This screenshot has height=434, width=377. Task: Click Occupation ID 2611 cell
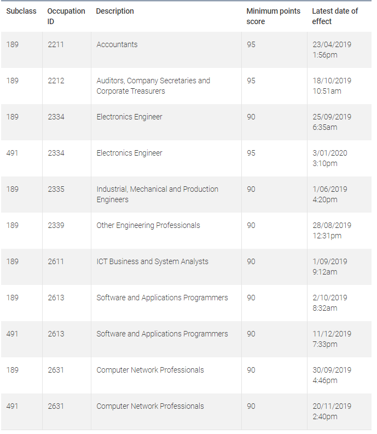click(56, 261)
